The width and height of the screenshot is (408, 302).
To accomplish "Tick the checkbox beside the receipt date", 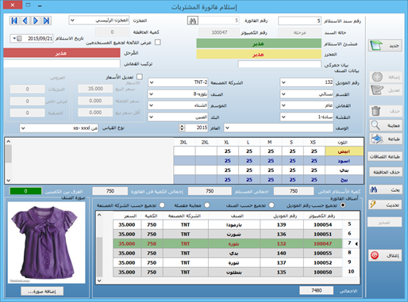I will [x=19, y=39].
